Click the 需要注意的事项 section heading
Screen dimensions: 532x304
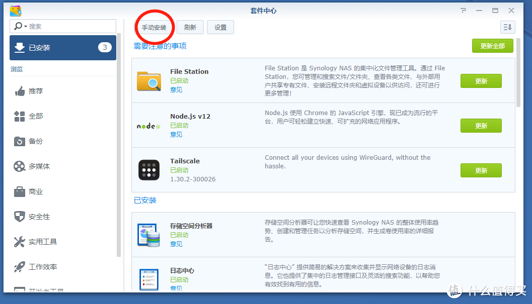[x=160, y=46]
